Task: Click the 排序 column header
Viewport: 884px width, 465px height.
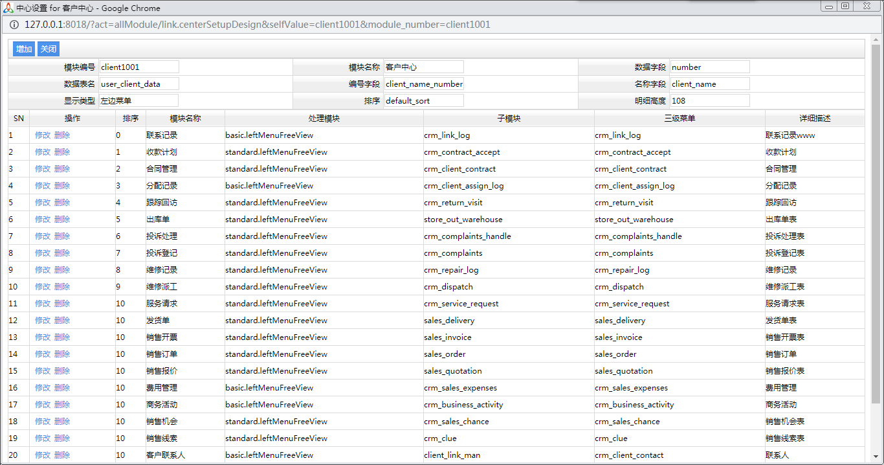Action: [x=131, y=119]
